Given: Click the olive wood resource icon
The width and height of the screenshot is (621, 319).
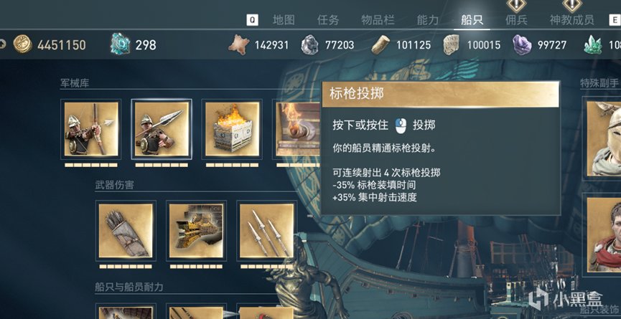Looking at the screenshot, I should [x=380, y=44].
